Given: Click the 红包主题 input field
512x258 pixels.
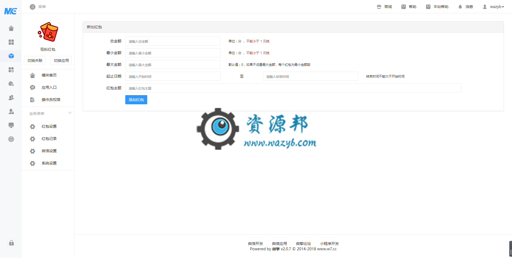Looking at the screenshot, I should 293,88.
